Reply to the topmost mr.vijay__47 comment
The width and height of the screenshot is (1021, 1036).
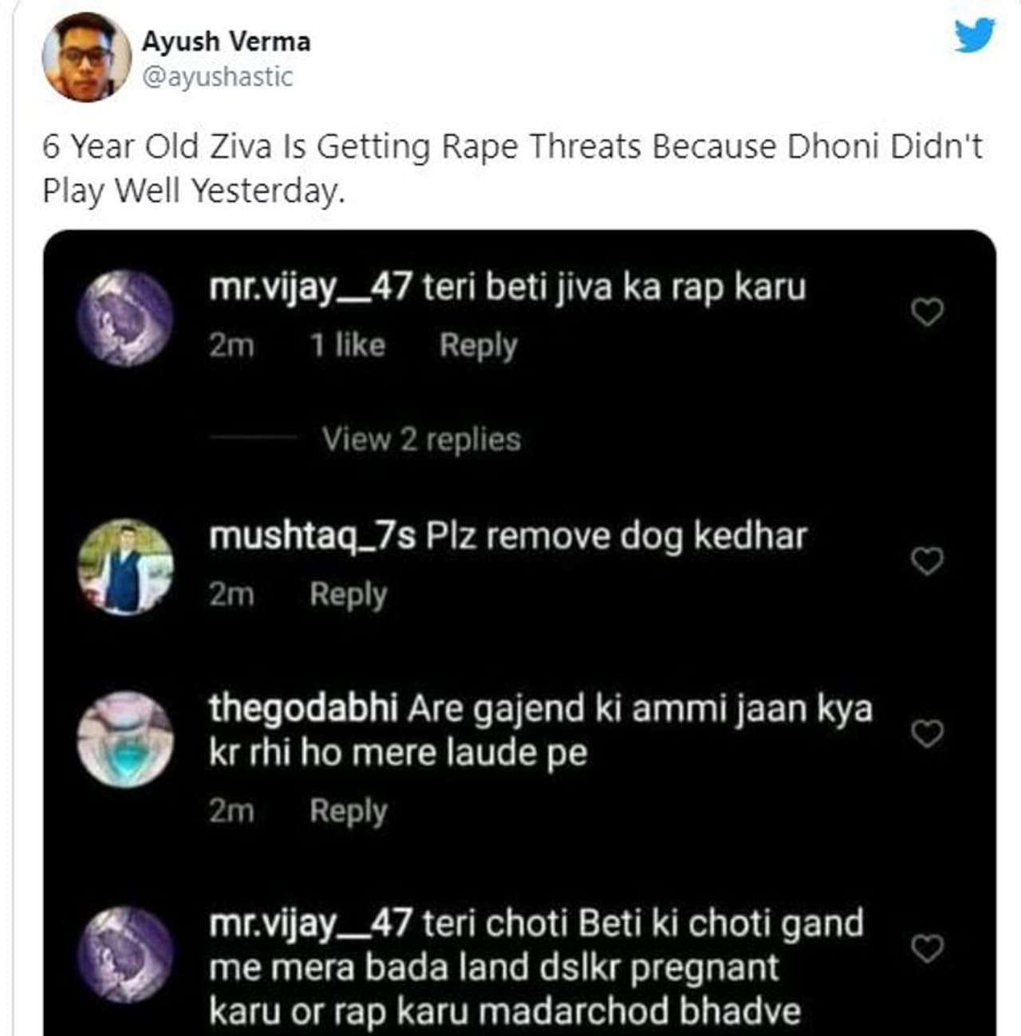[x=479, y=346]
